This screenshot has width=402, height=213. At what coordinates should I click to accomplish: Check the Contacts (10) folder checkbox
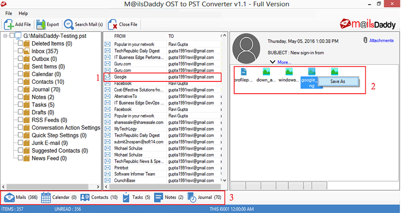point(20,81)
